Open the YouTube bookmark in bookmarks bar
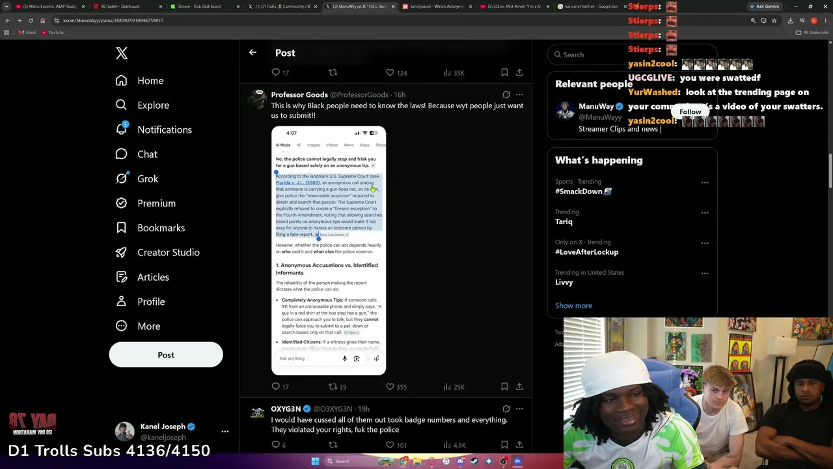The height and width of the screenshot is (469, 833). 52,33
